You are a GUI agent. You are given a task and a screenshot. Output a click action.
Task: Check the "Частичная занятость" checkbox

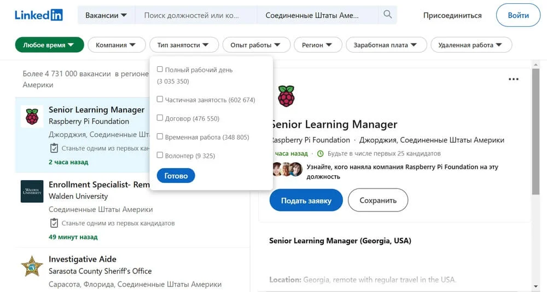coord(160,100)
